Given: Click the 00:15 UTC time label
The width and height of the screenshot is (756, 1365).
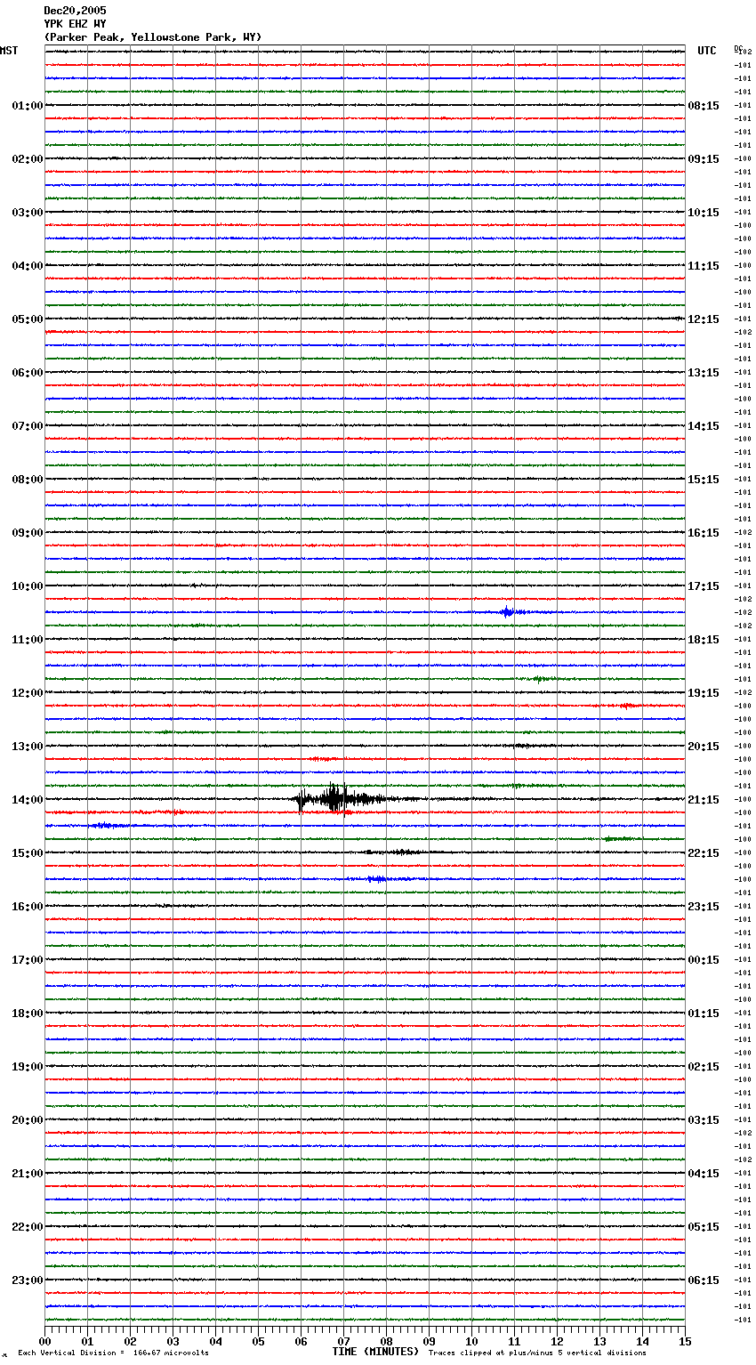Looking at the screenshot, I should pos(704,960).
